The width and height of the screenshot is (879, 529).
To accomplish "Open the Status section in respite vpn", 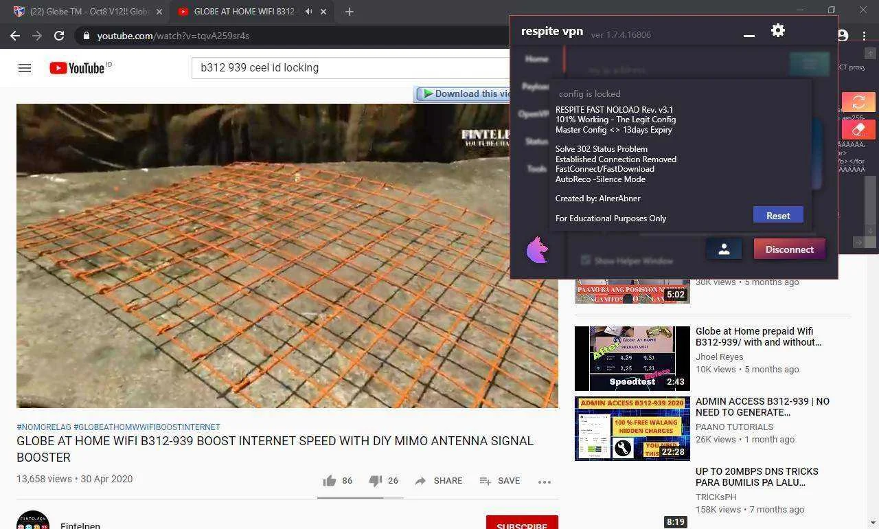I will (536, 142).
